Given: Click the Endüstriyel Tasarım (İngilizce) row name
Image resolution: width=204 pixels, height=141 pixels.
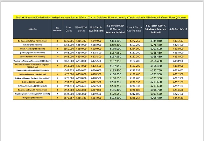Looking at the screenshot, I should pyautogui.click(x=32, y=78).
